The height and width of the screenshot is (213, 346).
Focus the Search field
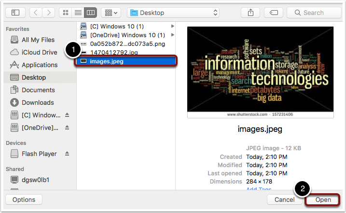click(x=314, y=13)
